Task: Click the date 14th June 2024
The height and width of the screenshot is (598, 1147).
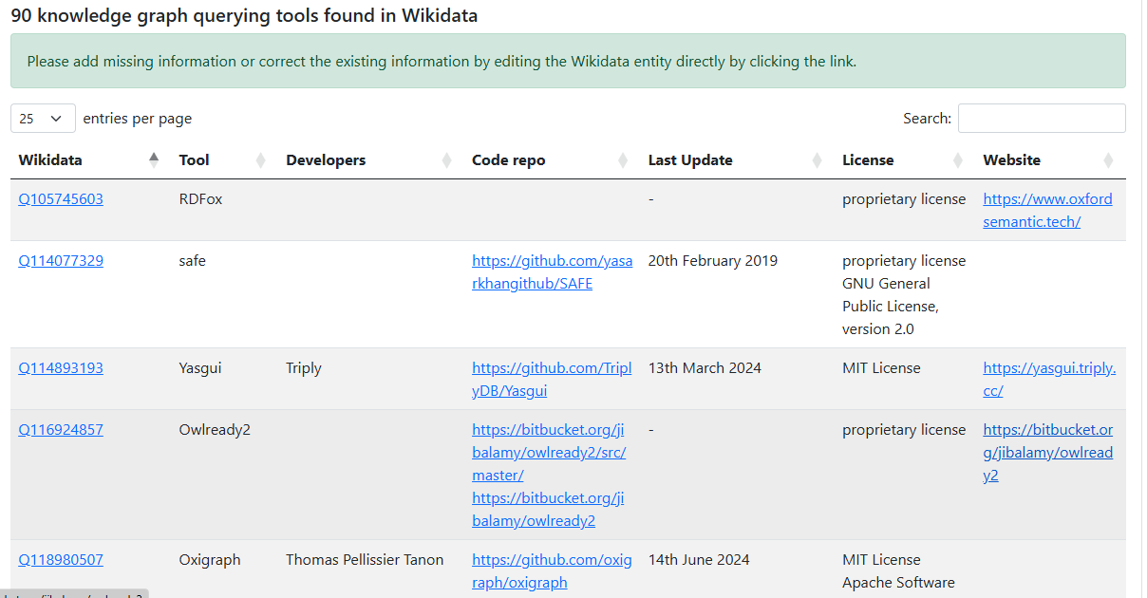Action: pyautogui.click(x=699, y=560)
